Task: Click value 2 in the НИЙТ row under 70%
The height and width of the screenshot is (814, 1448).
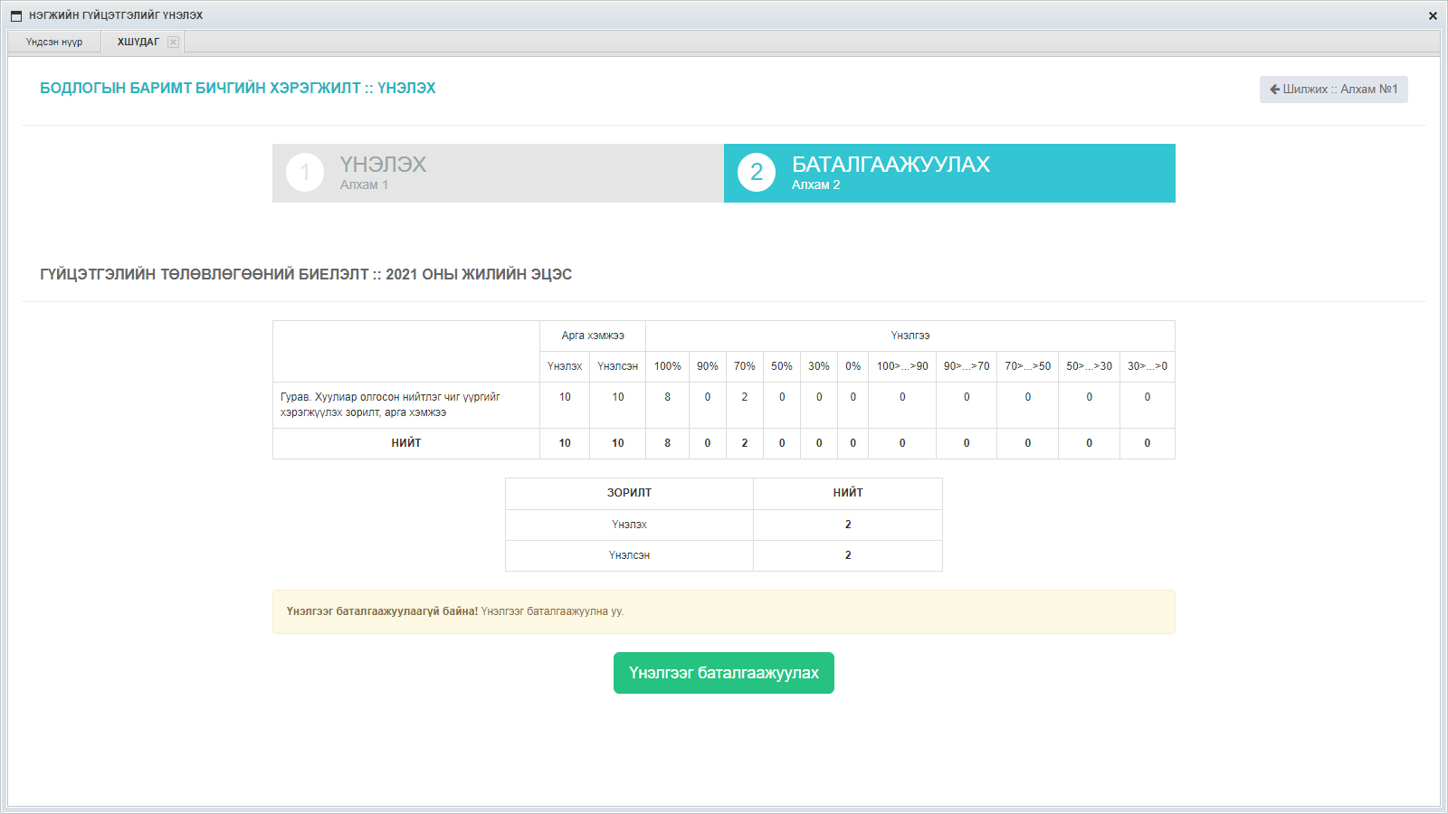Action: click(745, 443)
